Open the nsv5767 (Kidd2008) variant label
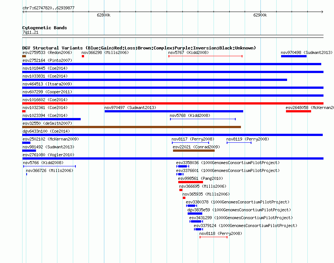This screenshot has height=263, width=334. click(188, 52)
